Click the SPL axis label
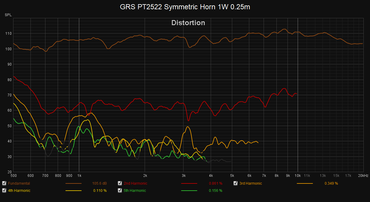 pyautogui.click(x=8, y=15)
